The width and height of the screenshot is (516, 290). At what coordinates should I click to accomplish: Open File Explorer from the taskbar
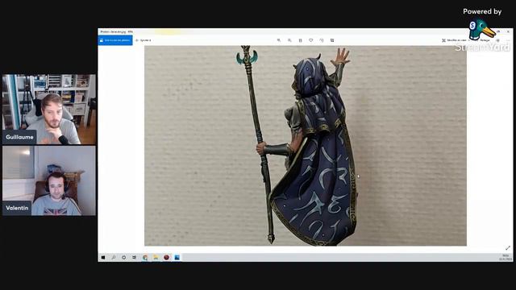pos(156,258)
